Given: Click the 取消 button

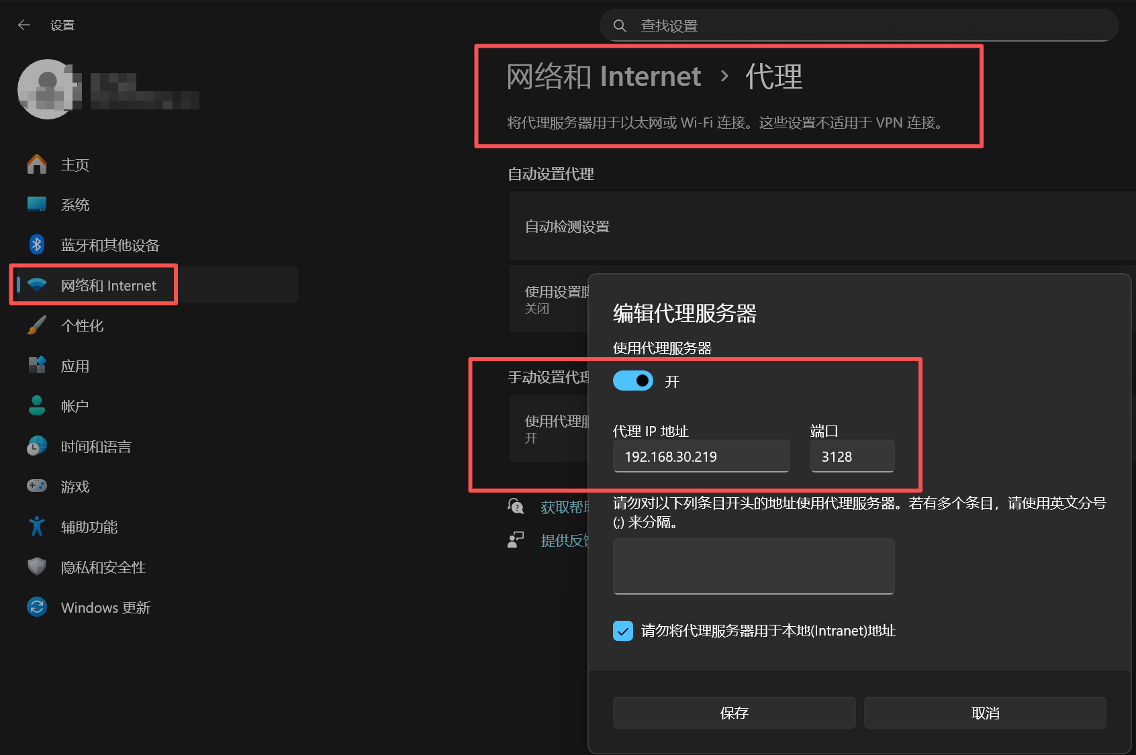Looking at the screenshot, I should click(x=985, y=713).
